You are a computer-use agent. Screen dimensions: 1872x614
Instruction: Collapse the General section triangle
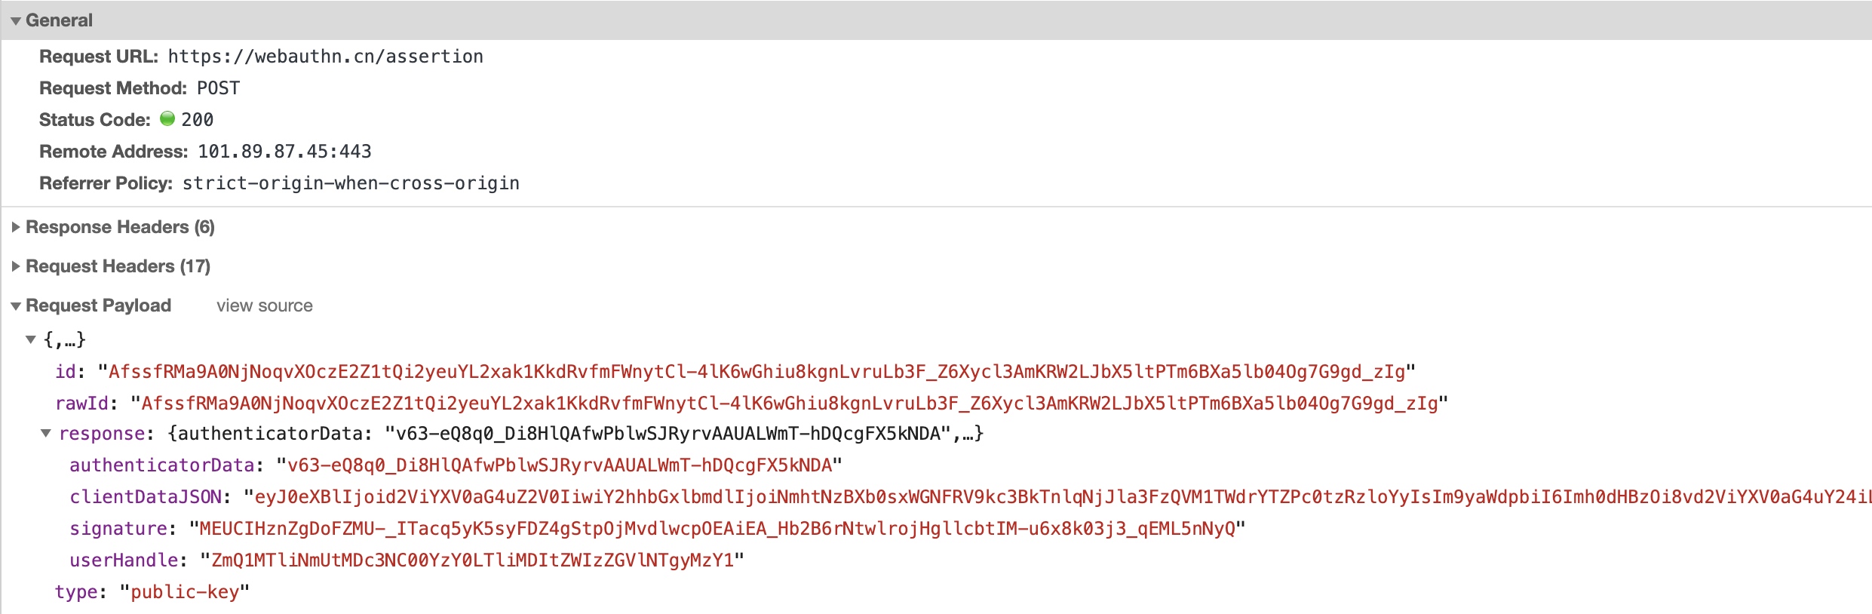coord(15,21)
